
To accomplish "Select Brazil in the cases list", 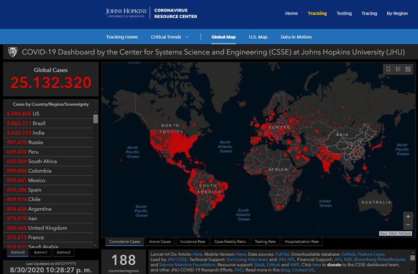I will [x=45, y=124].
